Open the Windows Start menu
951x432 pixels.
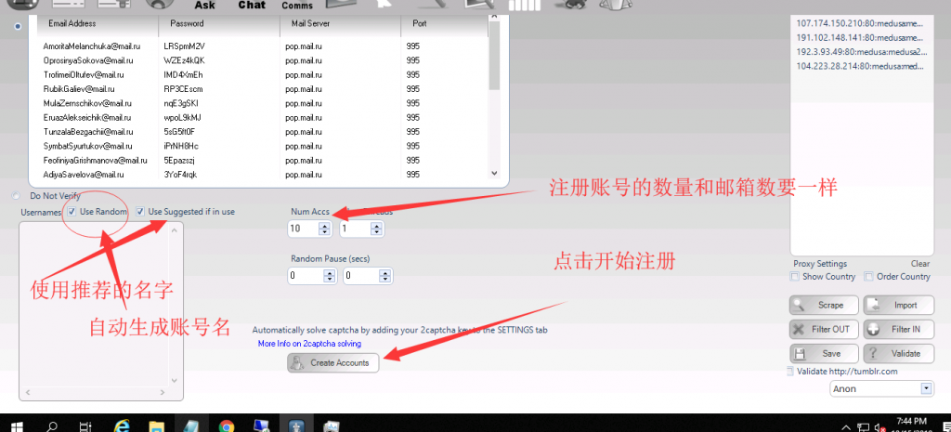(x=15, y=425)
